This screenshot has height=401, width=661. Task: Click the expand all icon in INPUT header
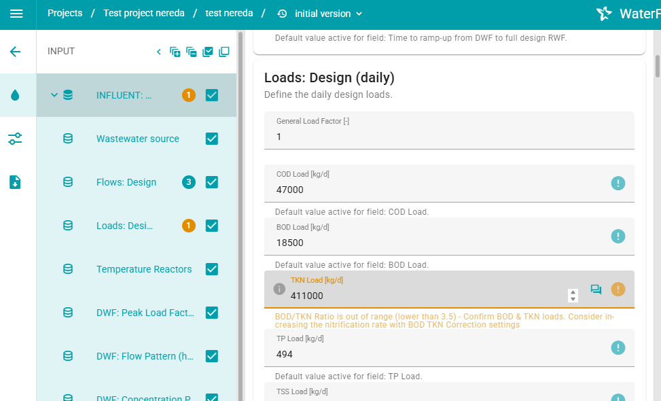175,52
